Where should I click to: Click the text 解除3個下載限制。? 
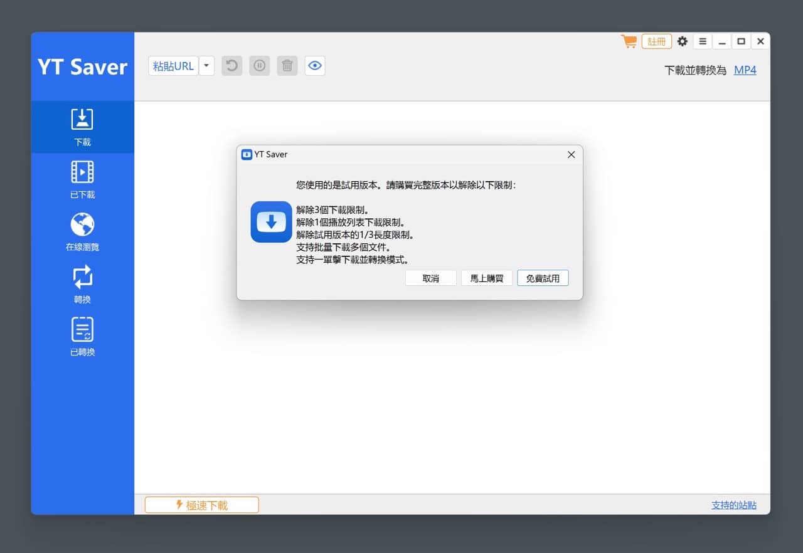pyautogui.click(x=332, y=210)
